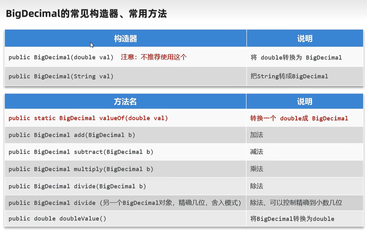Click the 乘法 description cell
Image resolution: width=367 pixels, height=232 pixels.
[256, 169]
